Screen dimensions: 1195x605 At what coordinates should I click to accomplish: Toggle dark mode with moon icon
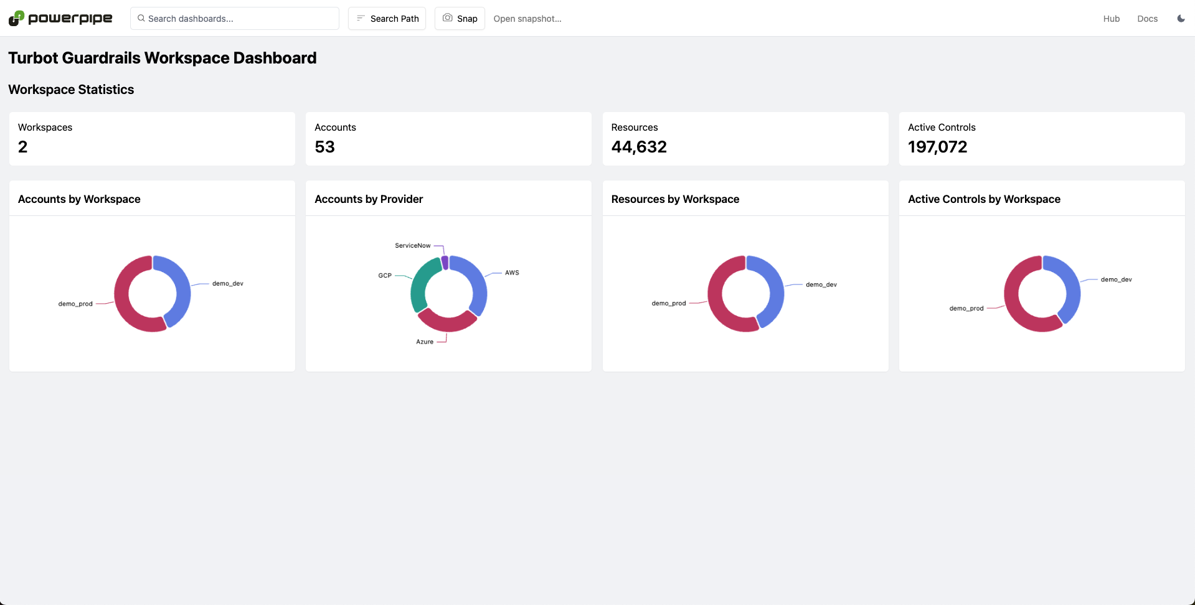[x=1181, y=19]
